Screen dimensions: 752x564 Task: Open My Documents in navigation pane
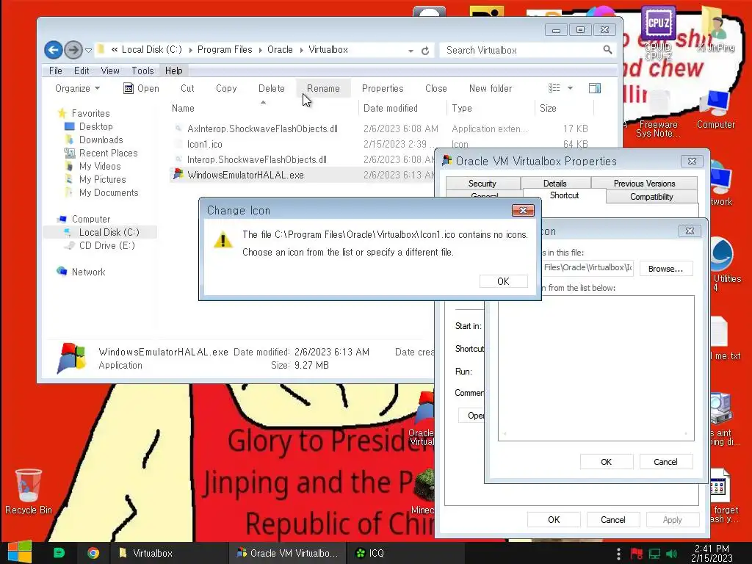point(109,192)
